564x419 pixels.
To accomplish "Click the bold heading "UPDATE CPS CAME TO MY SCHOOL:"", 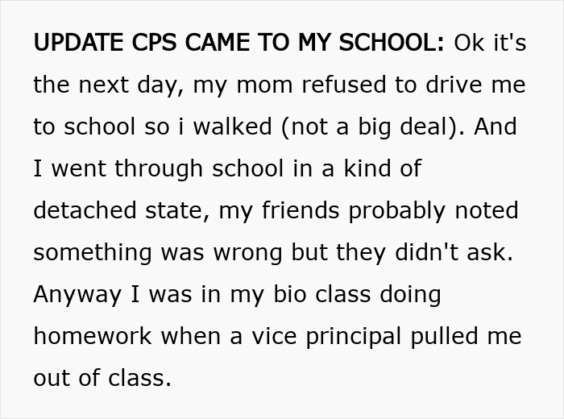I will (238, 43).
